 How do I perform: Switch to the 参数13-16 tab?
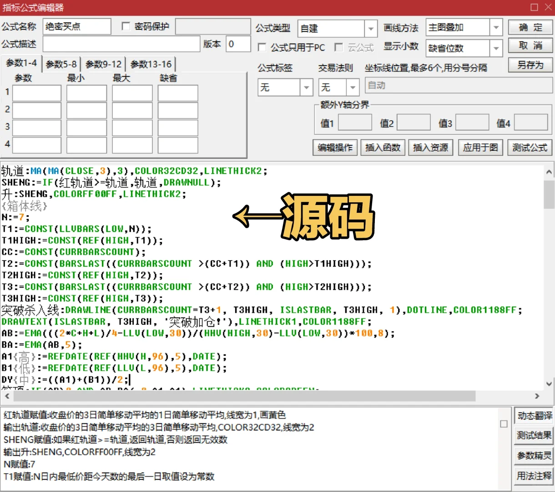pyautogui.click(x=151, y=64)
